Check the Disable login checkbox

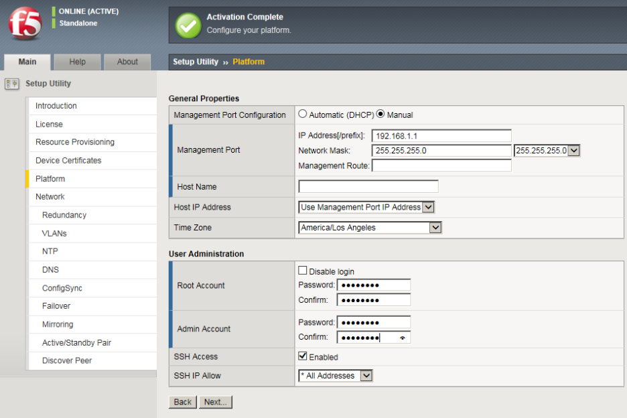(303, 271)
